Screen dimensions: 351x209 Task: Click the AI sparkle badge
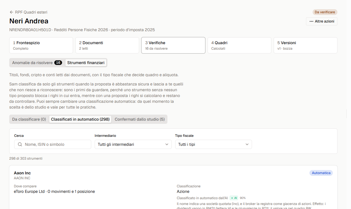pos(234,198)
